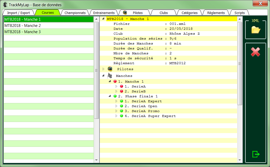Open the Règlements tab
Screen dimensions: 270x167
click(216, 13)
